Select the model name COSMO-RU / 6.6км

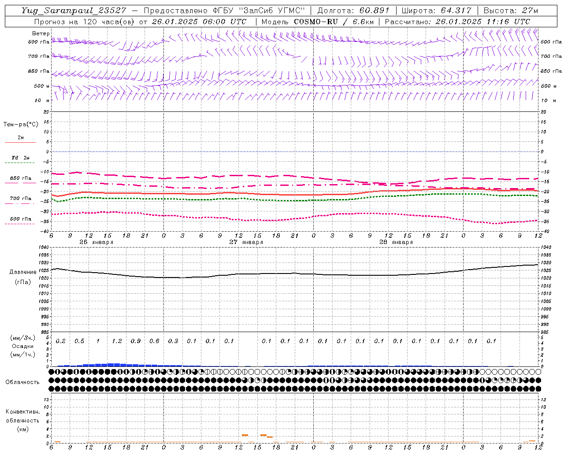334,22
